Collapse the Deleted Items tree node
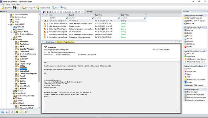Screen dimensions: 208x118 11,32
